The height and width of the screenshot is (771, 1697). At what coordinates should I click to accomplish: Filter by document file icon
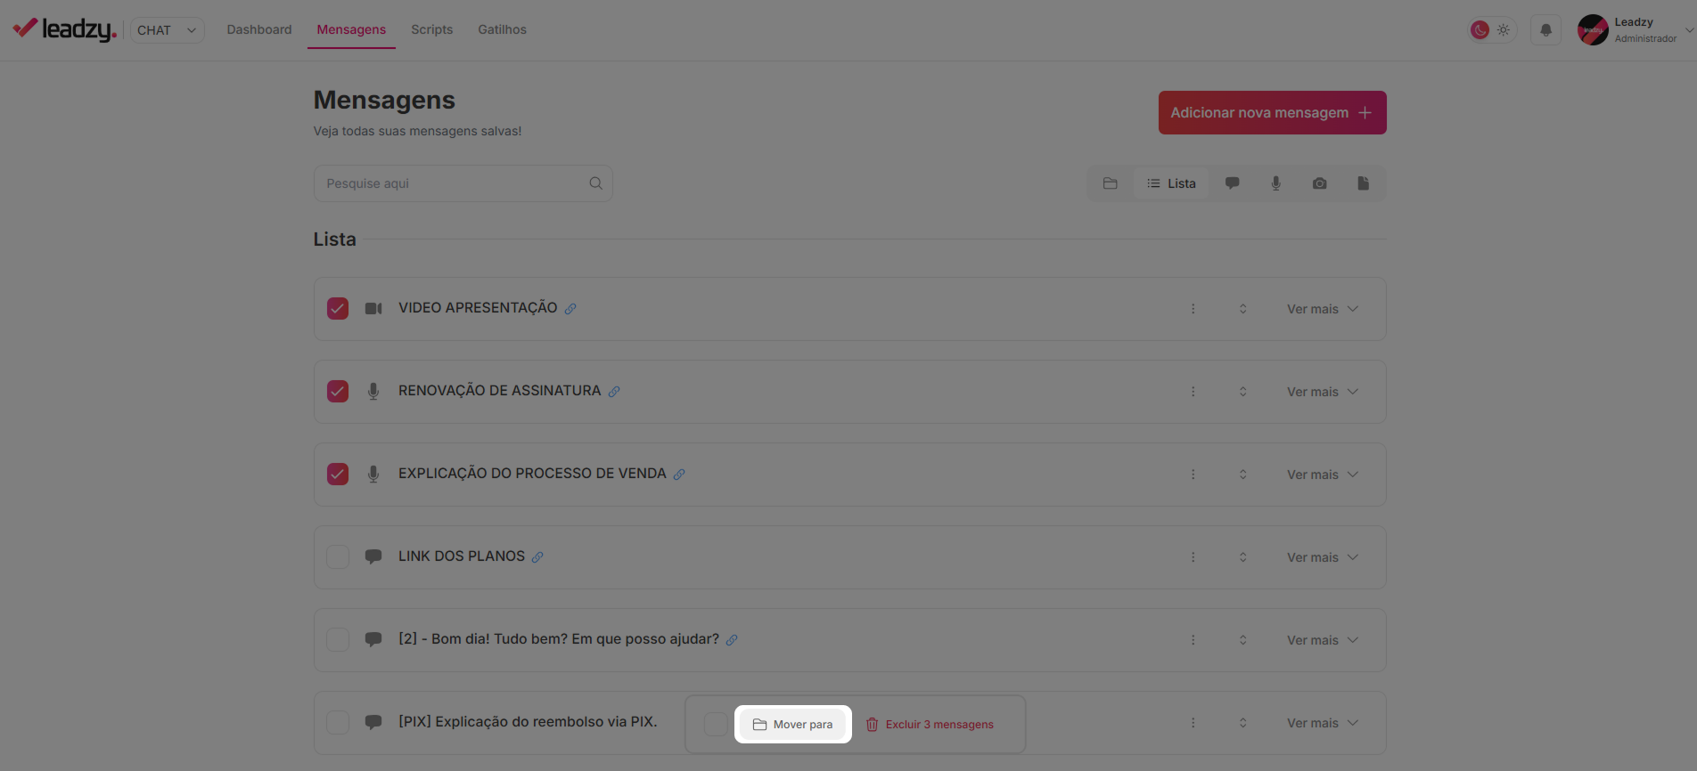tap(1364, 183)
